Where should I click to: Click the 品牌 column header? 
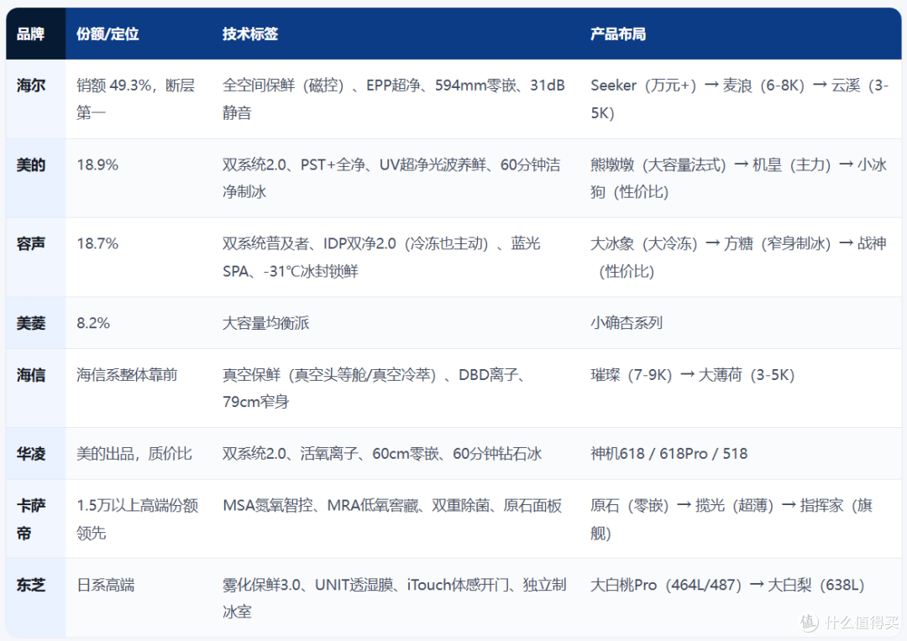click(x=35, y=34)
